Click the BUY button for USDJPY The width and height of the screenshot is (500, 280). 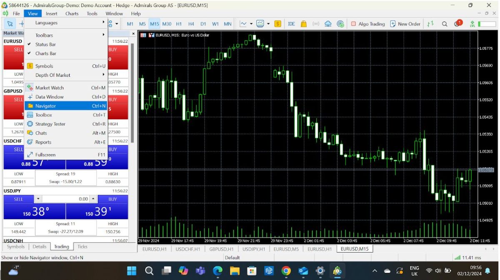coord(112,199)
